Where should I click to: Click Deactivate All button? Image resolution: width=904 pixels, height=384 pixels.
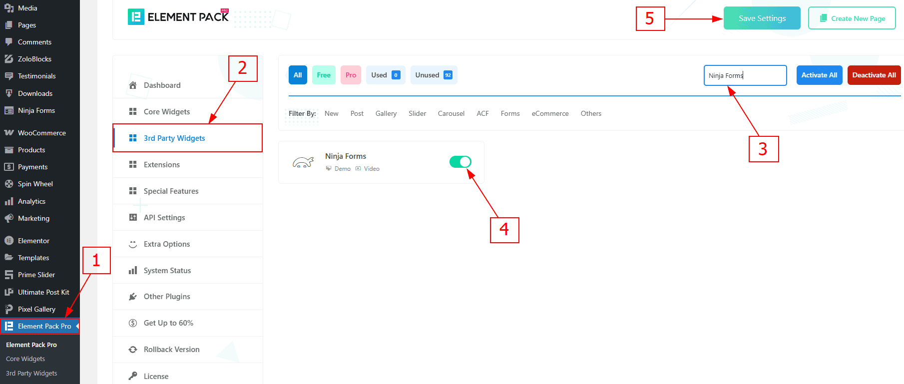point(874,75)
